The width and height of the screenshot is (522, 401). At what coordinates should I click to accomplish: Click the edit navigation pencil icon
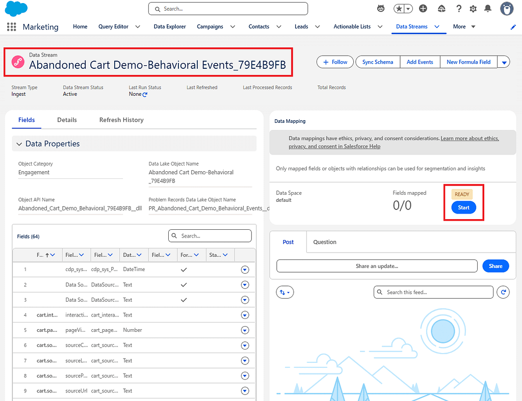[513, 27]
